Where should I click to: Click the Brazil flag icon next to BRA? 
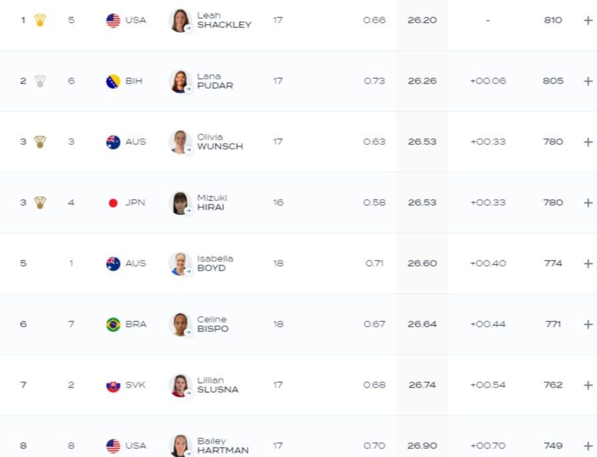click(x=113, y=325)
